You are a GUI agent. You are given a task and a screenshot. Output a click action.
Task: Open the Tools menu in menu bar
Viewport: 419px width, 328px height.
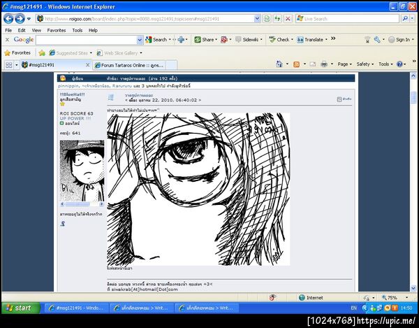click(x=78, y=30)
